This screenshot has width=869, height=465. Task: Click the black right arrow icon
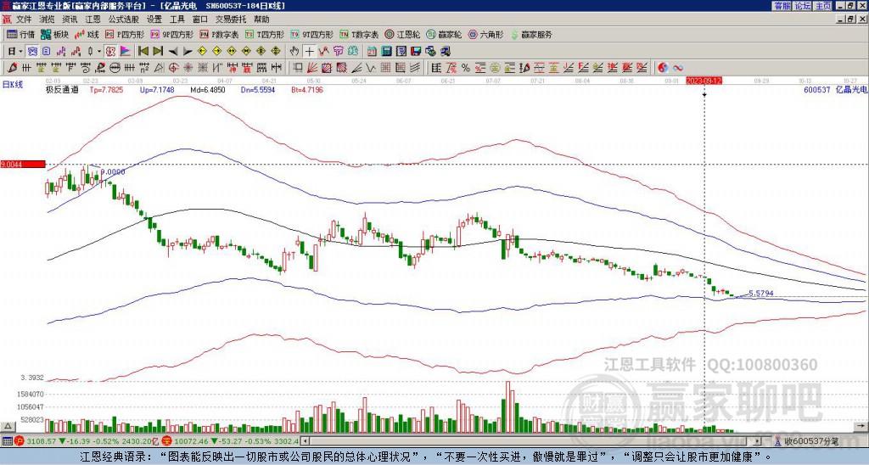tap(188, 52)
